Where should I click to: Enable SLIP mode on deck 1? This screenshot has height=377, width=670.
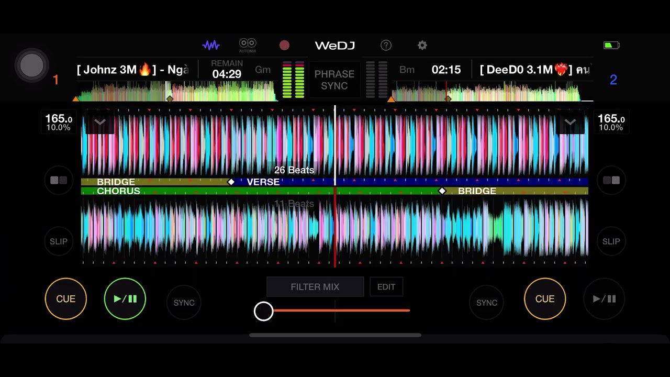pyautogui.click(x=59, y=241)
